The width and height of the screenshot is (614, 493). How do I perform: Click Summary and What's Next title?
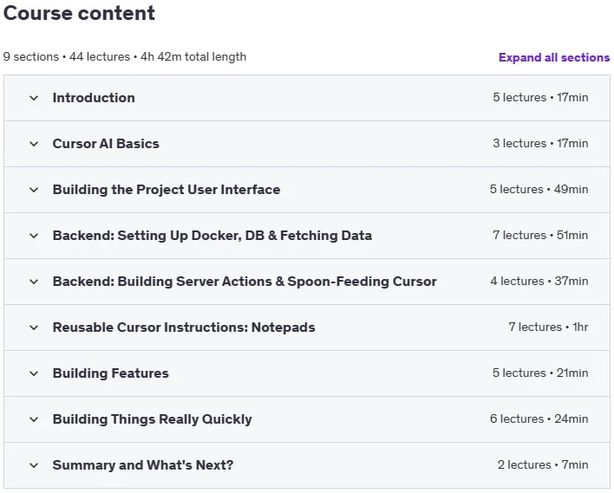[143, 464]
